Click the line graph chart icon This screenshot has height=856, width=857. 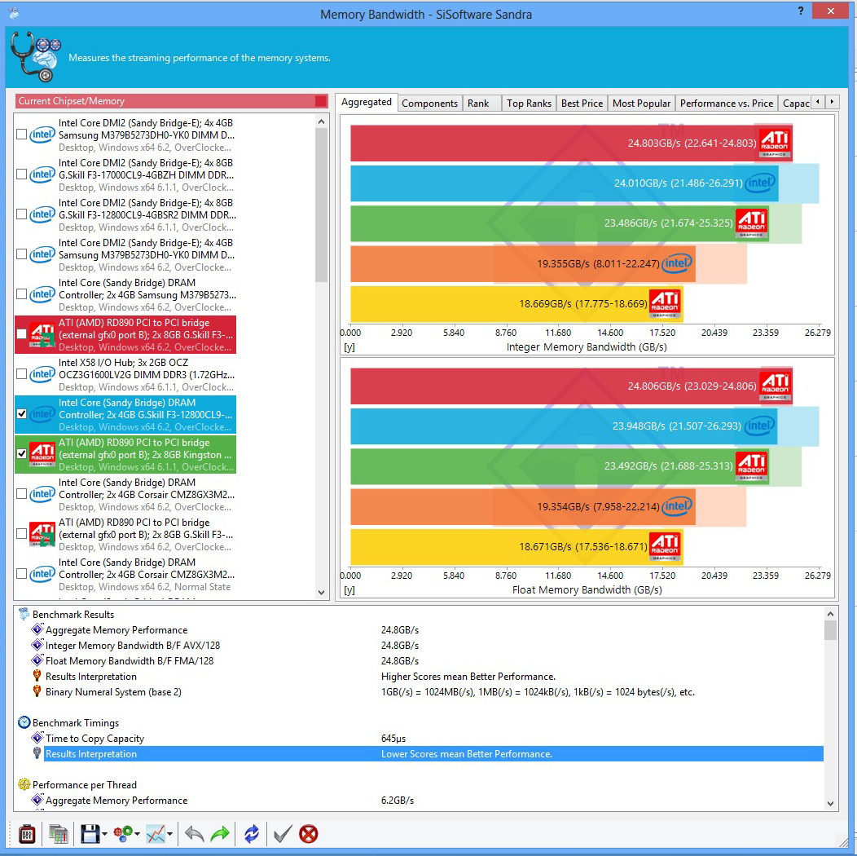(x=156, y=834)
